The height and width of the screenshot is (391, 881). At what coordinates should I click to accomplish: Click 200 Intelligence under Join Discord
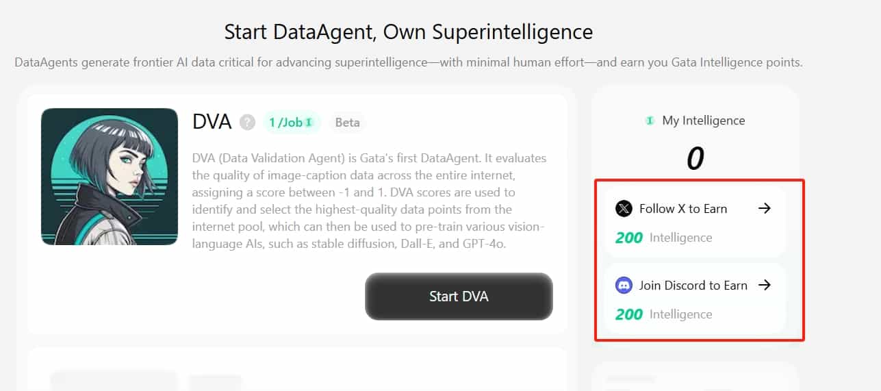click(x=664, y=314)
